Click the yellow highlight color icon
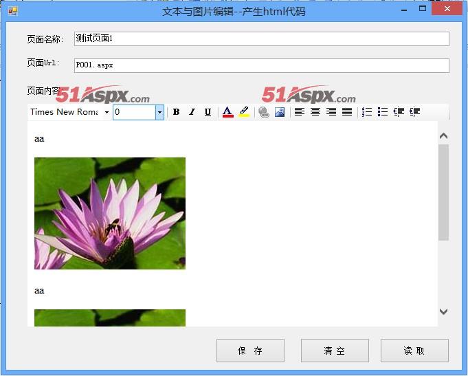Image resolution: width=468 pixels, height=376 pixels. [244, 112]
